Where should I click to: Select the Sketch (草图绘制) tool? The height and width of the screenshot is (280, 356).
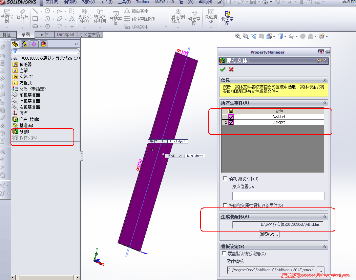(x=7, y=16)
